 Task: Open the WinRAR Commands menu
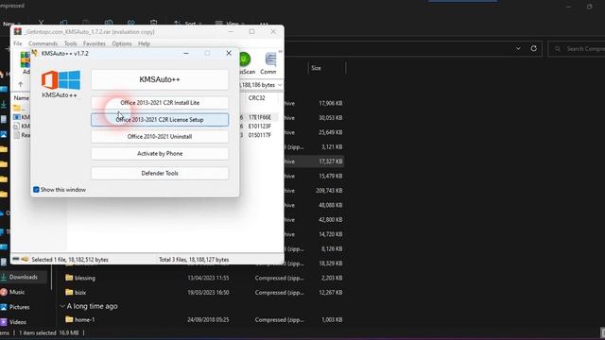43,43
